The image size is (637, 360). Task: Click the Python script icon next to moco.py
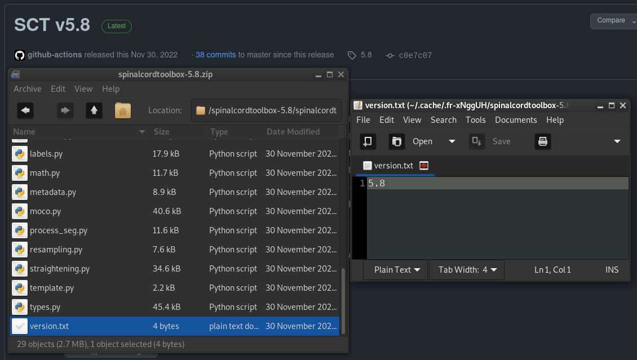(x=20, y=211)
